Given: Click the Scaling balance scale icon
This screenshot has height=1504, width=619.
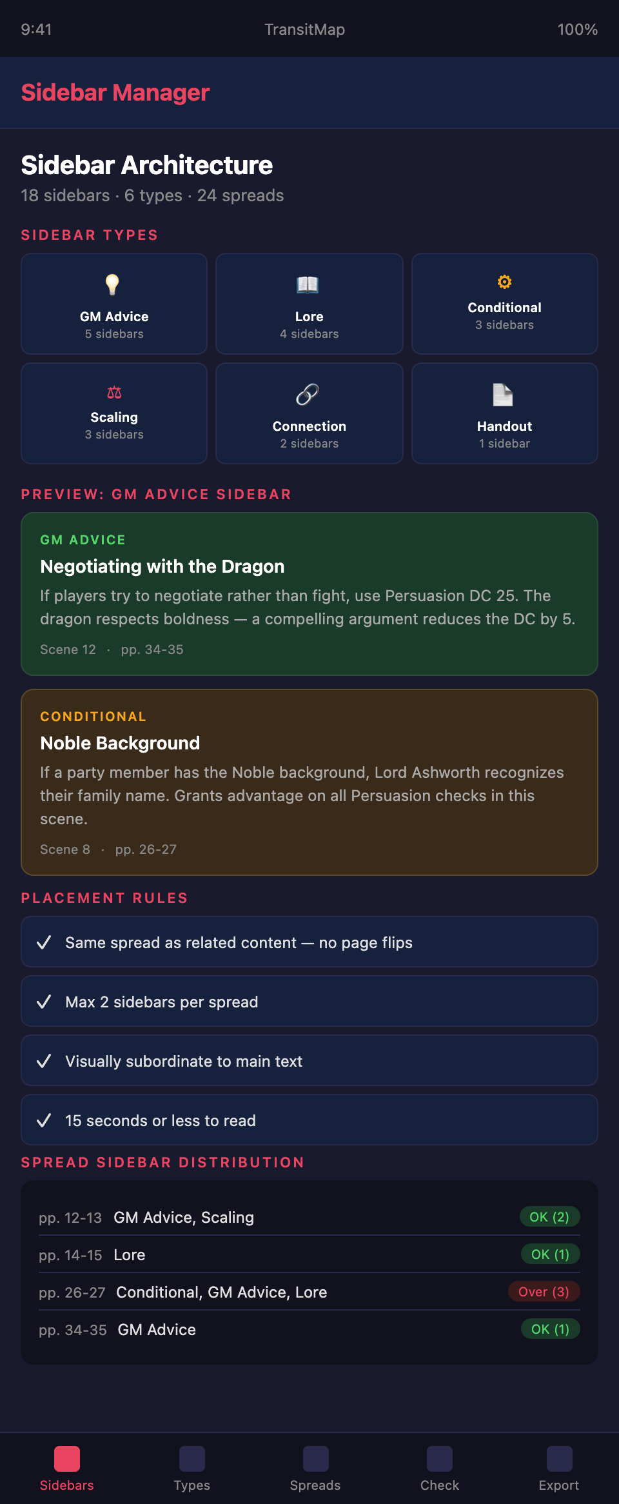Looking at the screenshot, I should tap(114, 392).
